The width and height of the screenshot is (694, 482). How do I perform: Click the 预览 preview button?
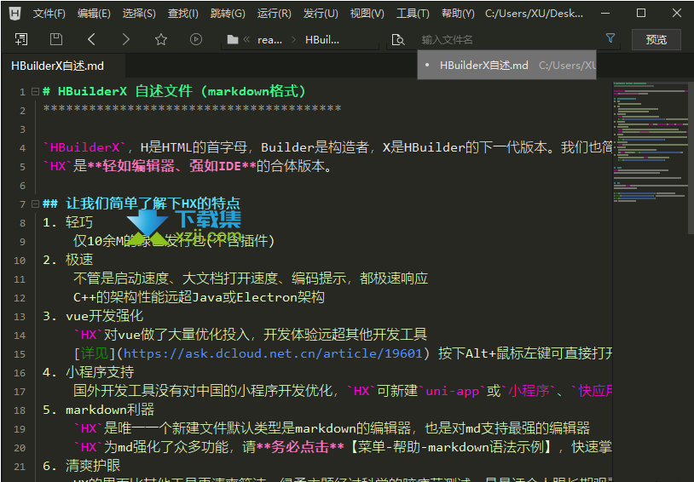click(656, 40)
